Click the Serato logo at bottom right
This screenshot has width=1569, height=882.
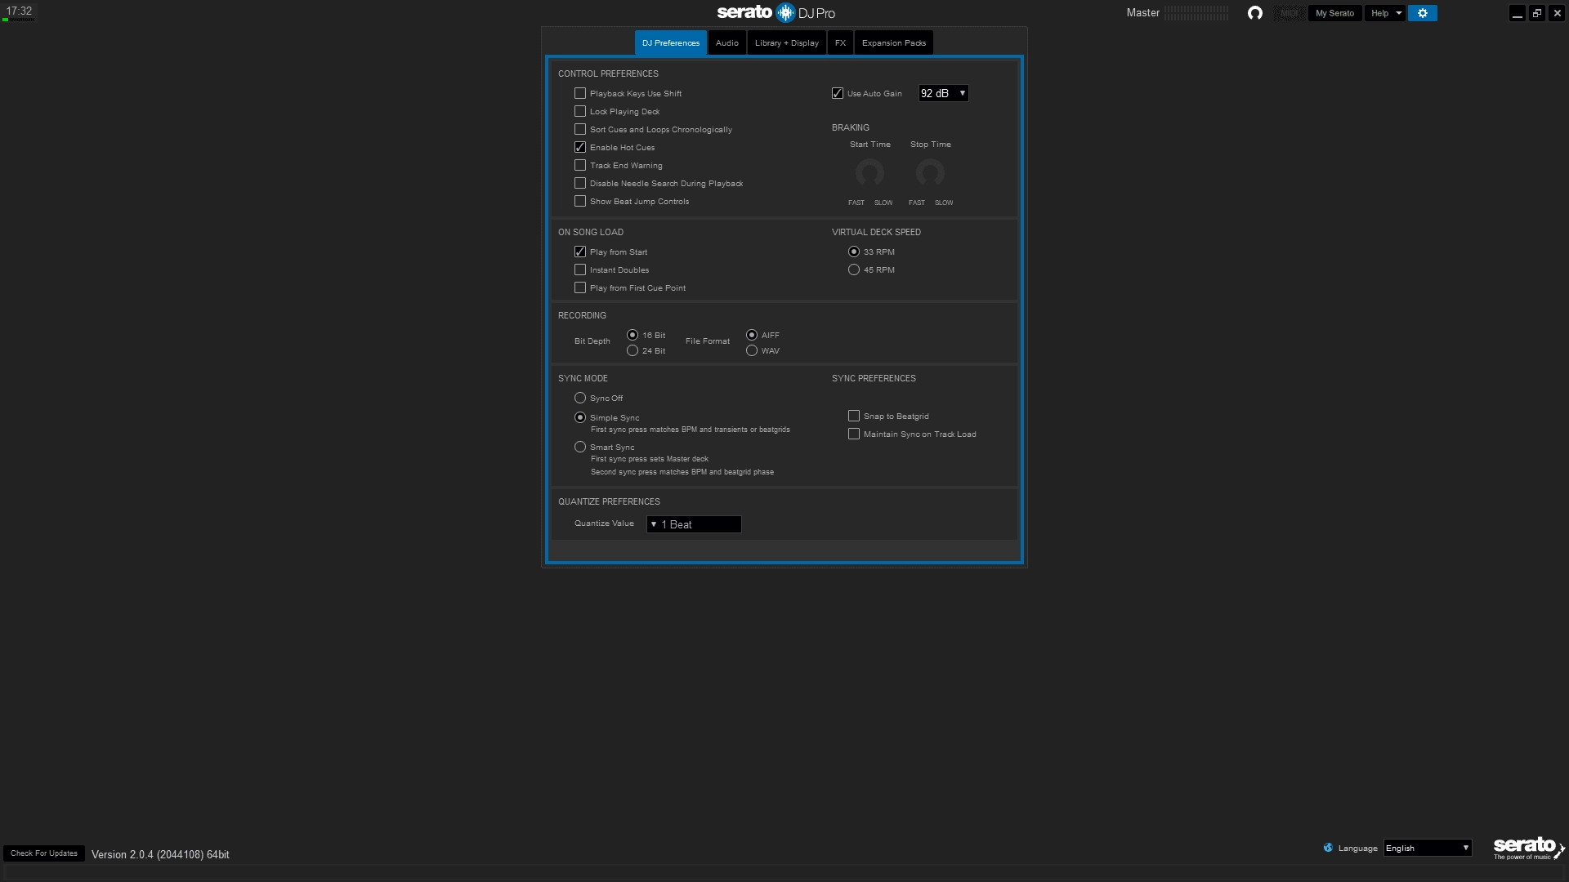coord(1528,848)
